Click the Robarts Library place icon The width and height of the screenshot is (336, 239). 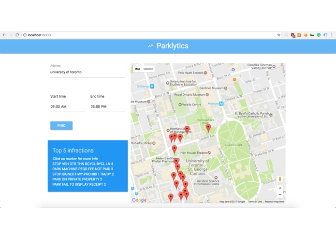tap(154, 143)
